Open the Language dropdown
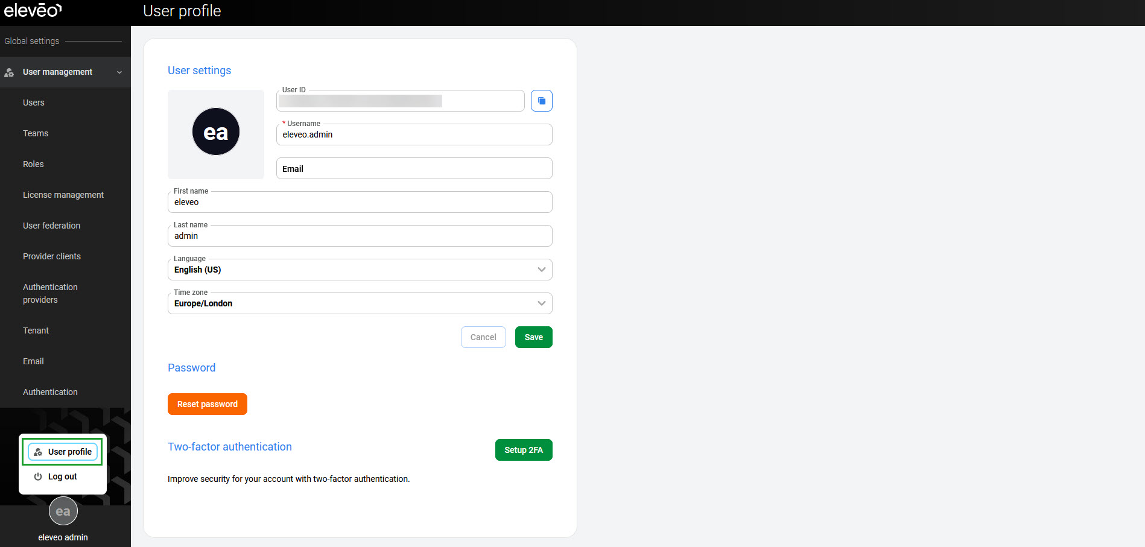Screen dimensions: 1145x547 pos(360,270)
